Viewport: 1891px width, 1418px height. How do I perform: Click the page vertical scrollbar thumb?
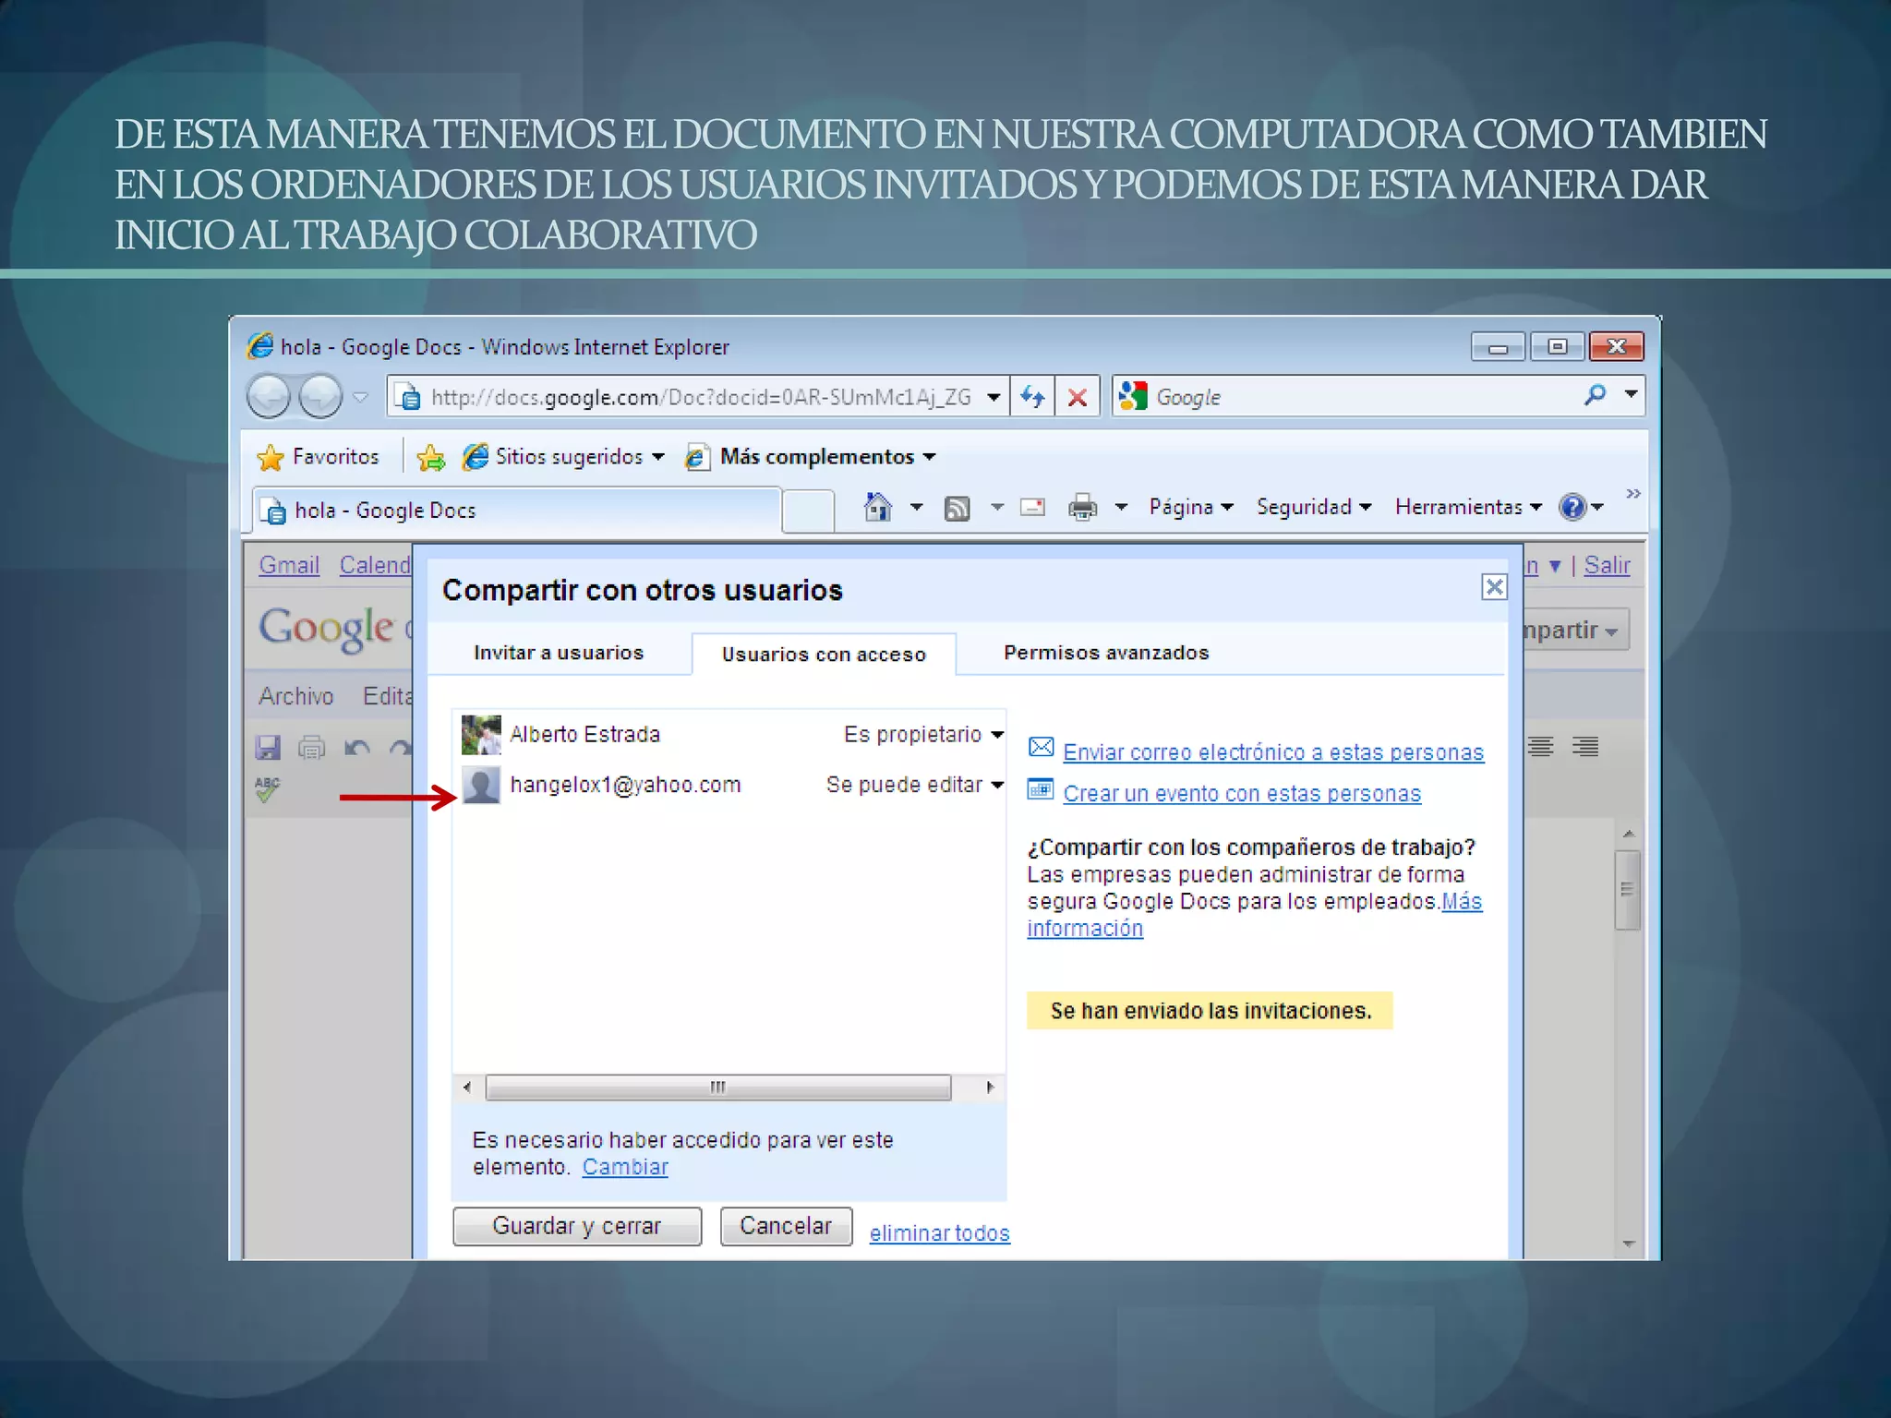[x=1627, y=890]
